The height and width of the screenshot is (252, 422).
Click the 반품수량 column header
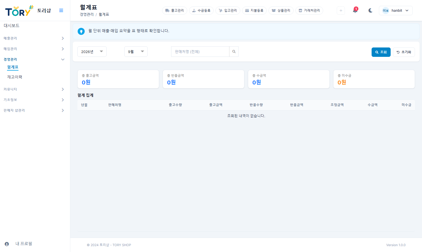coord(256,105)
